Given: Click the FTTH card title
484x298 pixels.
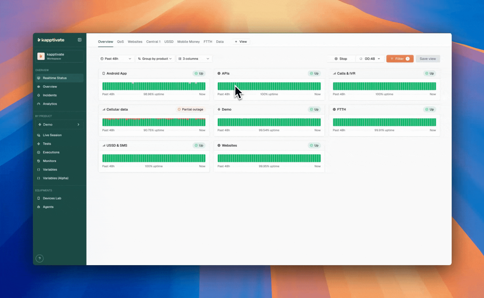Looking at the screenshot, I should (x=341, y=110).
